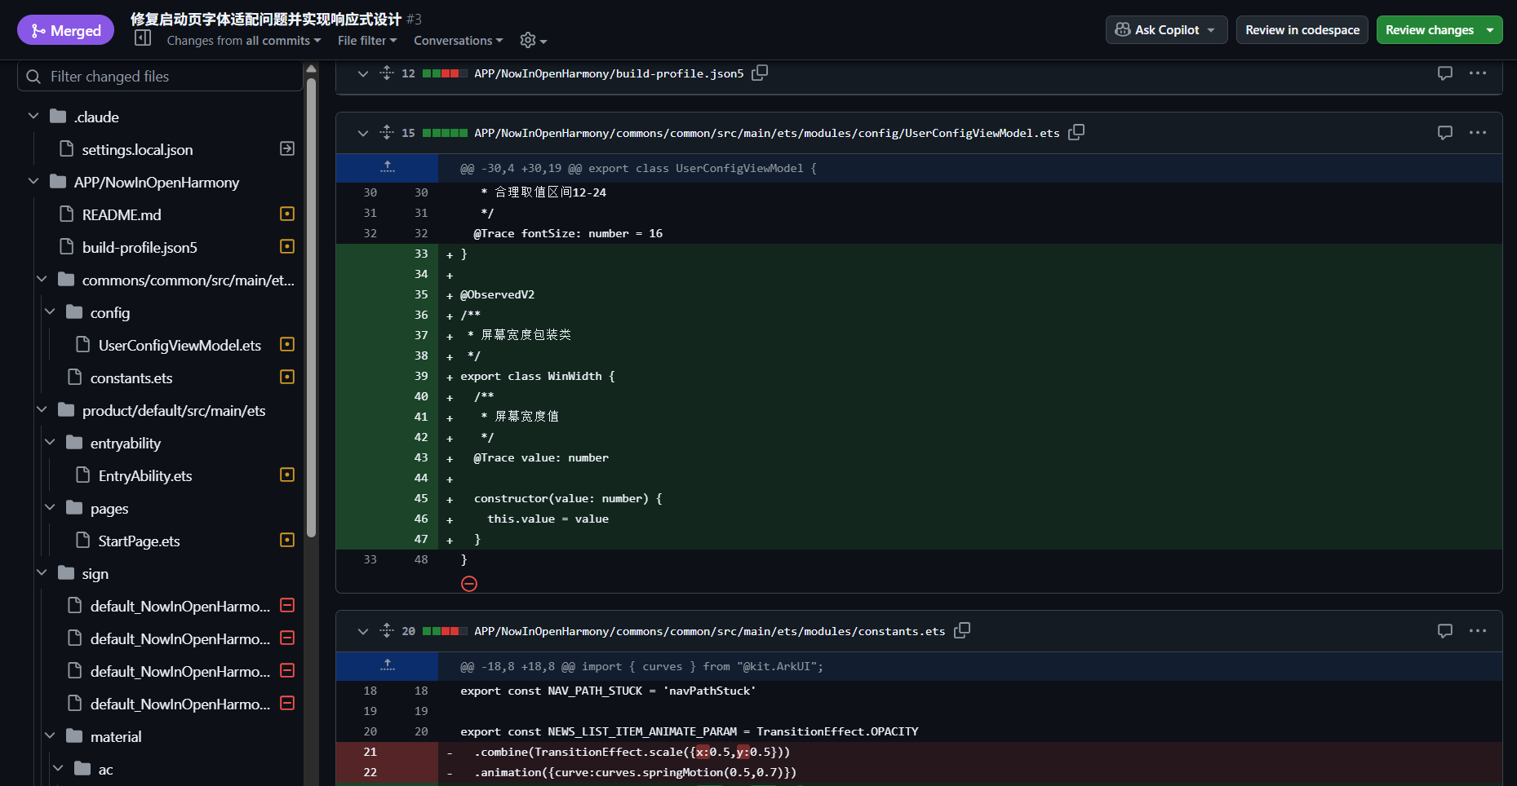The height and width of the screenshot is (786, 1517).
Task: Click Review in codespace button
Action: pyautogui.click(x=1302, y=30)
